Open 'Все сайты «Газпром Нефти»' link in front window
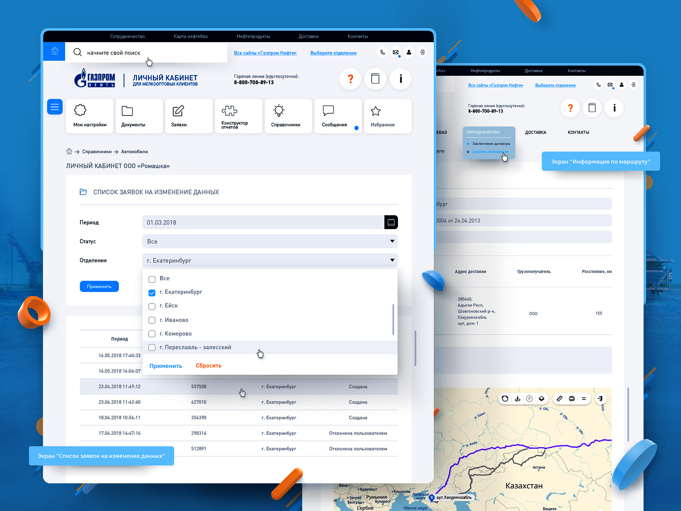This screenshot has width=681, height=511. pos(265,53)
